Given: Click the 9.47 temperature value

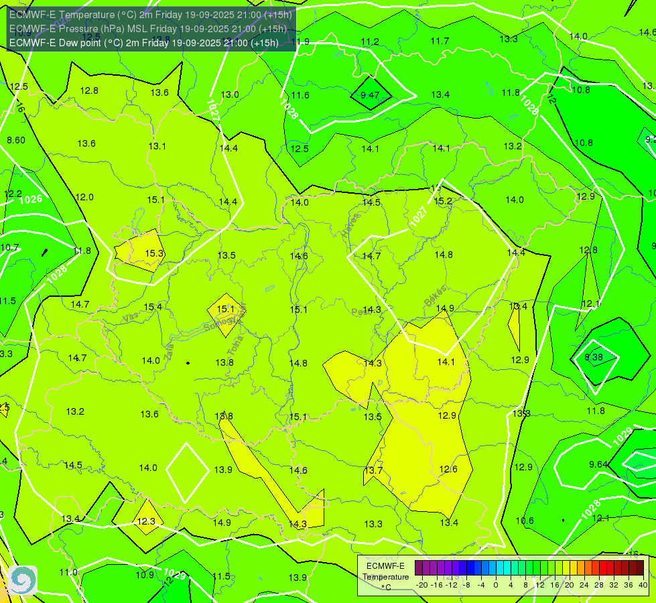Looking at the screenshot, I should 370,95.
